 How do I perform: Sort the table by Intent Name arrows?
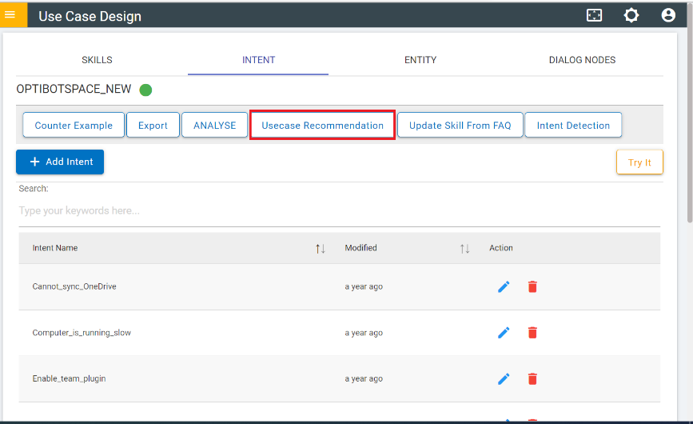(321, 249)
